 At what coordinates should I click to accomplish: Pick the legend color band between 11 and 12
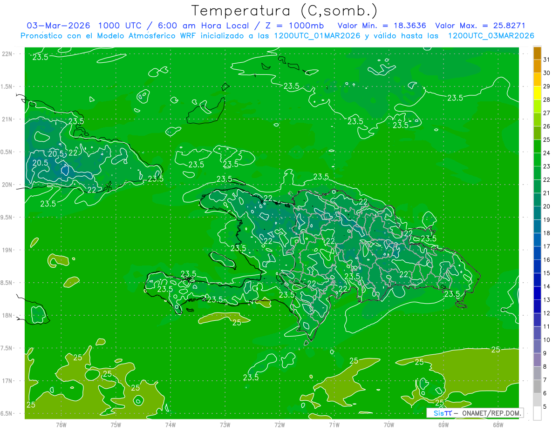coord(537,319)
